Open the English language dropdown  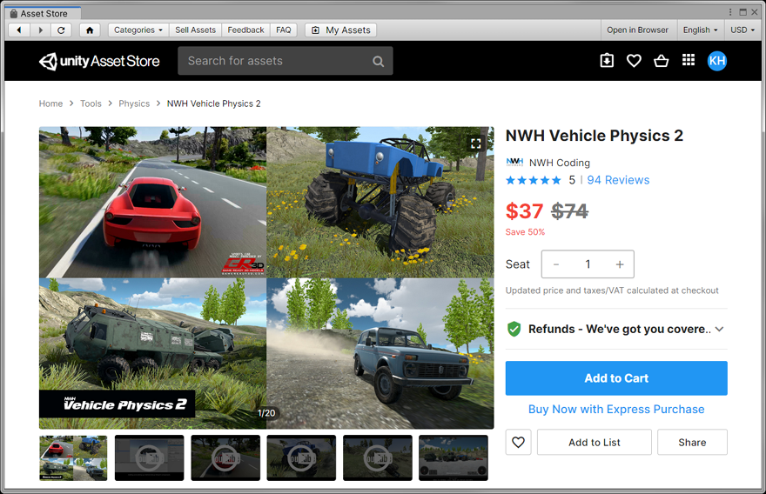(x=700, y=30)
